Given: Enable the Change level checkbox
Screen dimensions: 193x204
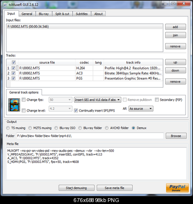Looking at the screenshot, I should (24, 111).
